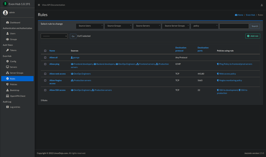
Task: Expand the Source Server Groups filter
Action: (176, 26)
